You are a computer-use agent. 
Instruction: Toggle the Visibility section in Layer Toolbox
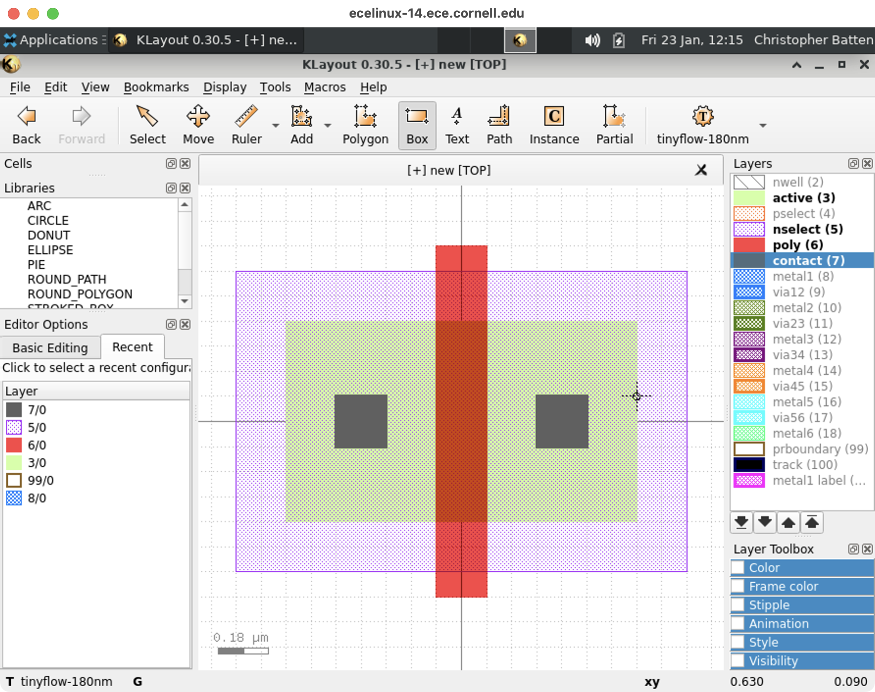[x=738, y=661]
